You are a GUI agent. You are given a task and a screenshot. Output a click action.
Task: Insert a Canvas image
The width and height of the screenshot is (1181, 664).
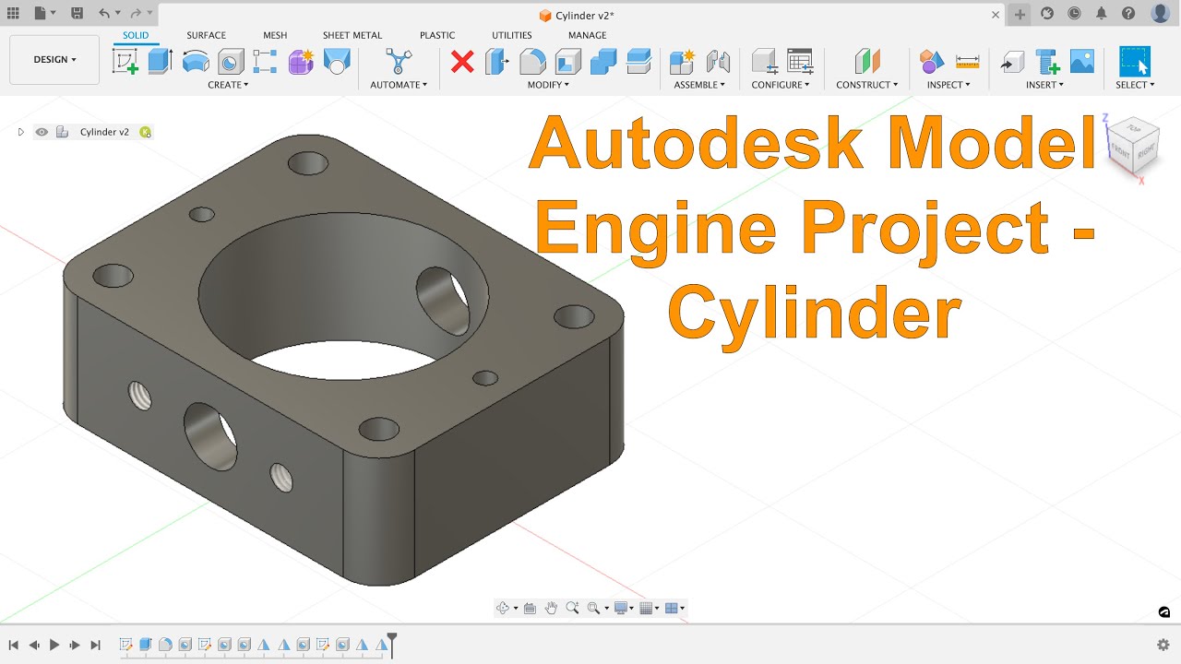click(x=1082, y=62)
